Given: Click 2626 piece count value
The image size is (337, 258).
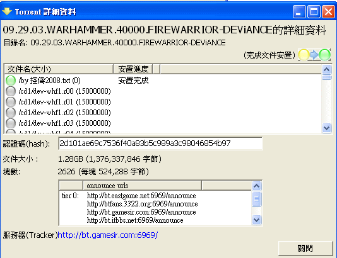Looking at the screenshot, I should pyautogui.click(x=103, y=172).
